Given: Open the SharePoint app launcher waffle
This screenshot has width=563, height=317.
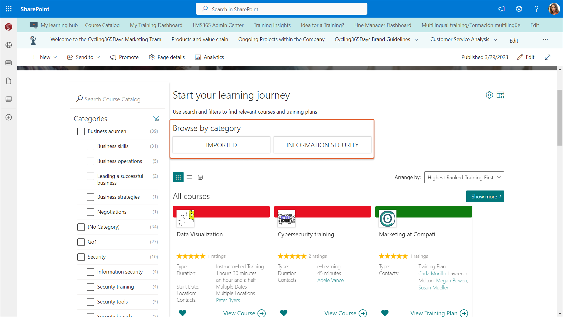Looking at the screenshot, I should (x=9, y=9).
